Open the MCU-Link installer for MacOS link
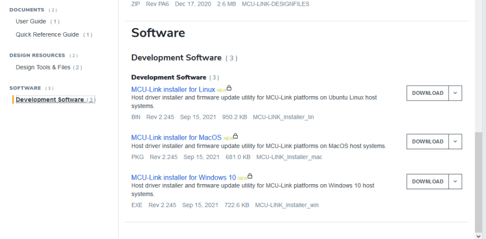This screenshot has width=486, height=239. click(x=176, y=138)
